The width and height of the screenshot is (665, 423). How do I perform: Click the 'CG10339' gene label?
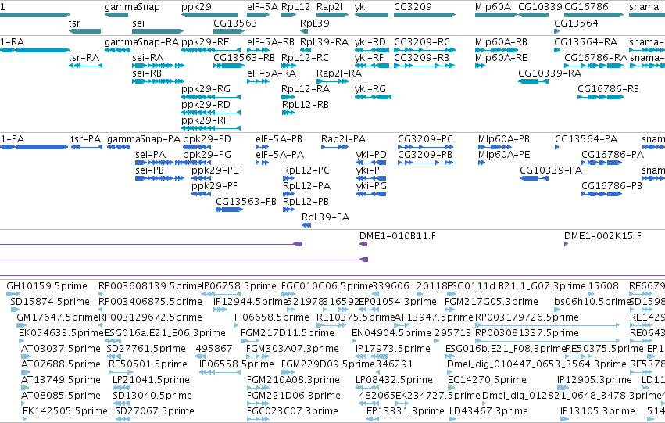click(540, 7)
